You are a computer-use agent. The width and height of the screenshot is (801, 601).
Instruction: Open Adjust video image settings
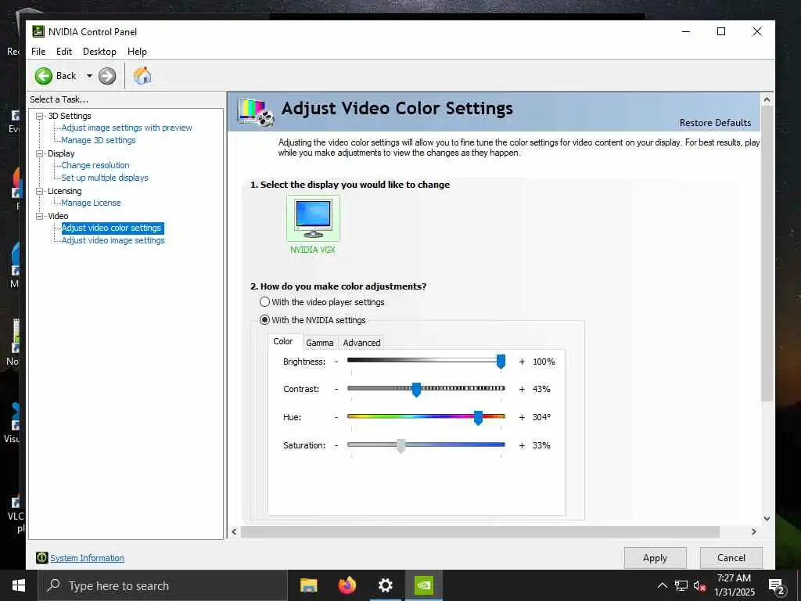[x=113, y=240]
